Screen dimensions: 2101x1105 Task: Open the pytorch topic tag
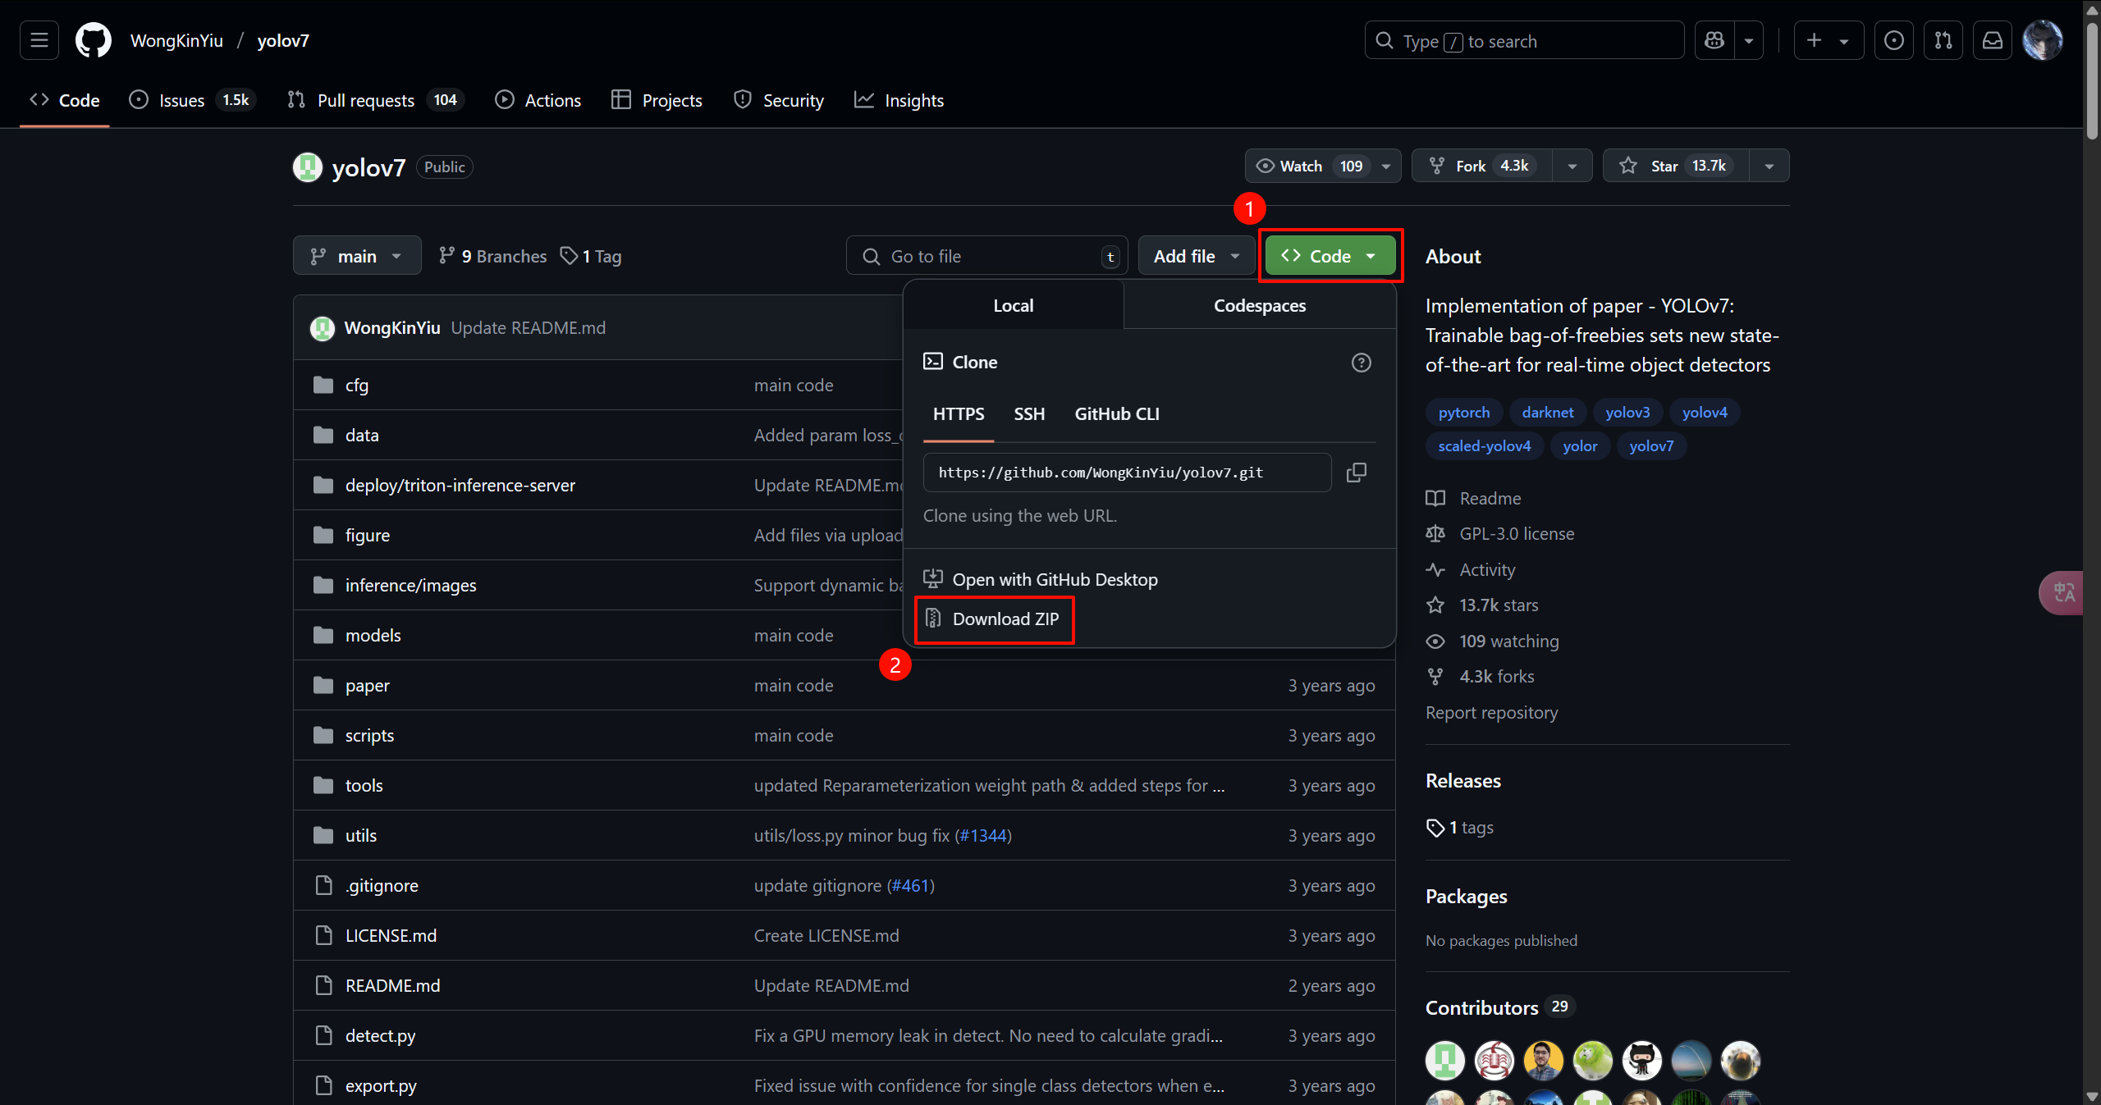coord(1463,413)
